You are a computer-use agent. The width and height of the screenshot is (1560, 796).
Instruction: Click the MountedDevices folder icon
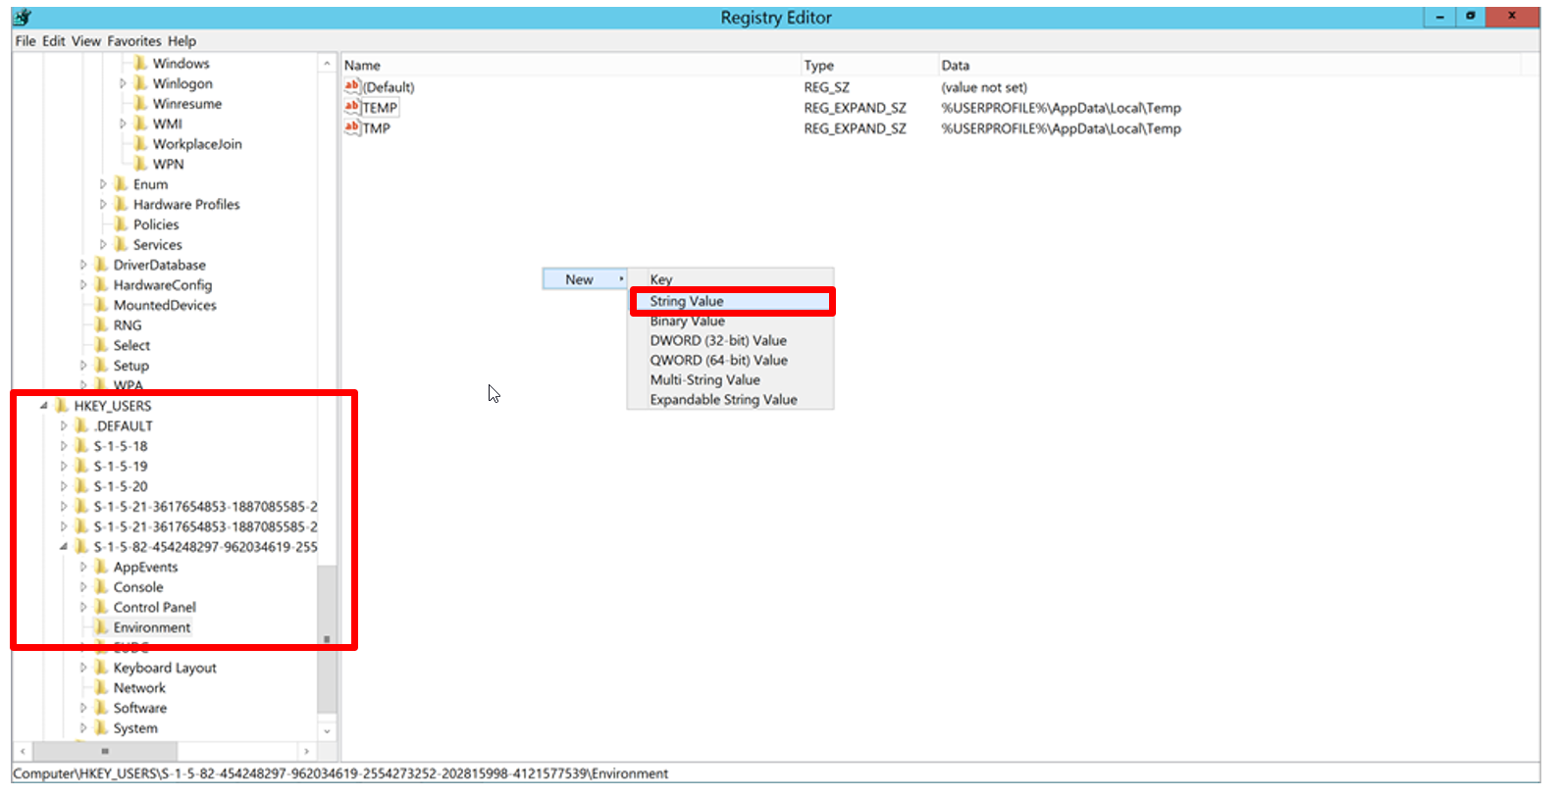(x=101, y=305)
